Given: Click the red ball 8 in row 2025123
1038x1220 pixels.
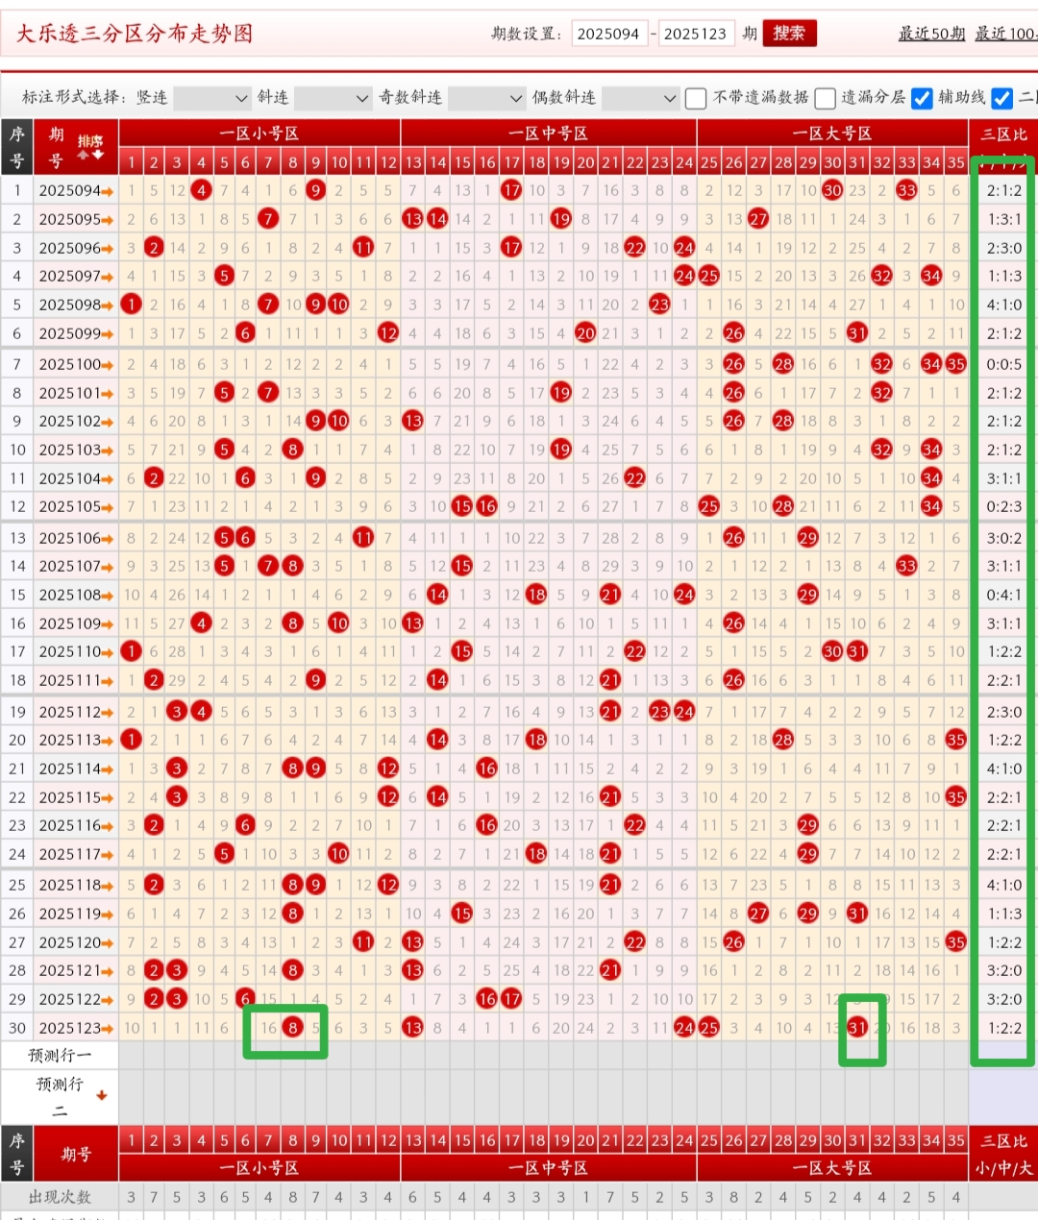Looking at the screenshot, I should coord(293,1028).
